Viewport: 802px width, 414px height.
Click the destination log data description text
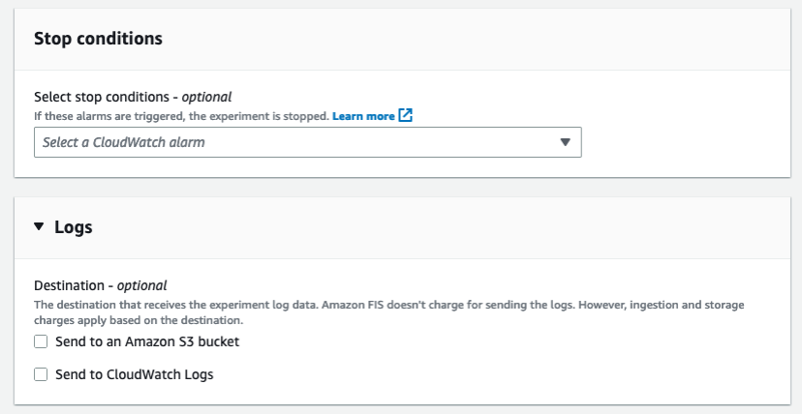[291, 305]
